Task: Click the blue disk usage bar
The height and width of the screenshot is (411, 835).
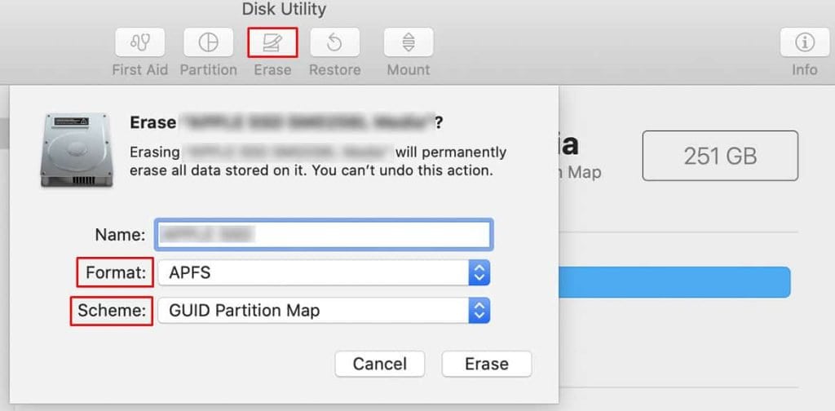Action: click(x=674, y=282)
